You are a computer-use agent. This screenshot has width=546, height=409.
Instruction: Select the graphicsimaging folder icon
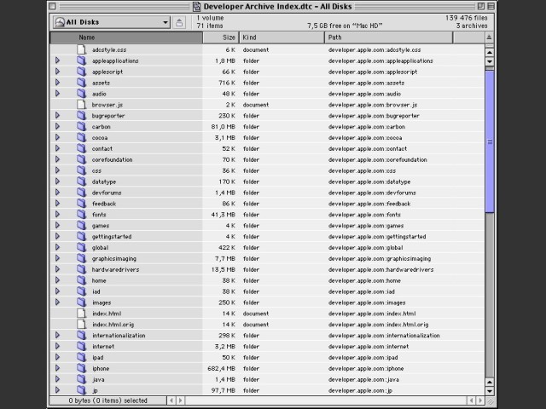point(82,258)
